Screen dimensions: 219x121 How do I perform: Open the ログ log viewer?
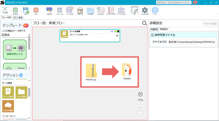click(x=134, y=10)
